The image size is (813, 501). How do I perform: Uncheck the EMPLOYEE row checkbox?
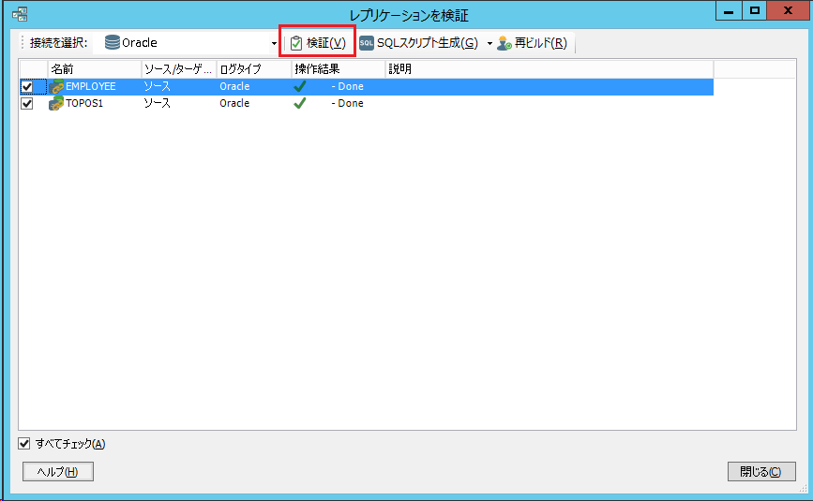click(27, 87)
